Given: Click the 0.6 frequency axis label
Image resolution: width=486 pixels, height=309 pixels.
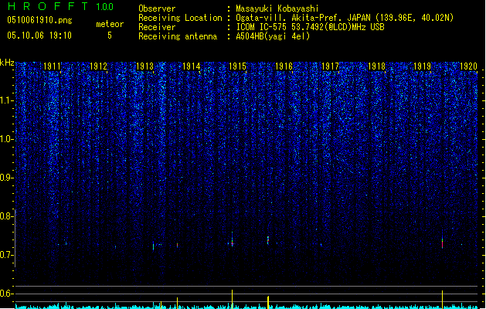Looking at the screenshot, I should coord(5,294).
